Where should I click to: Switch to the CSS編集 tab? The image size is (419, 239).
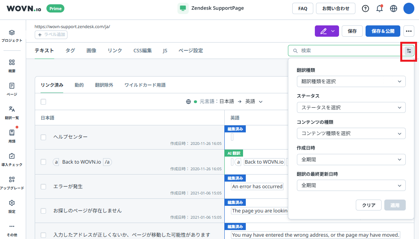[x=142, y=50]
